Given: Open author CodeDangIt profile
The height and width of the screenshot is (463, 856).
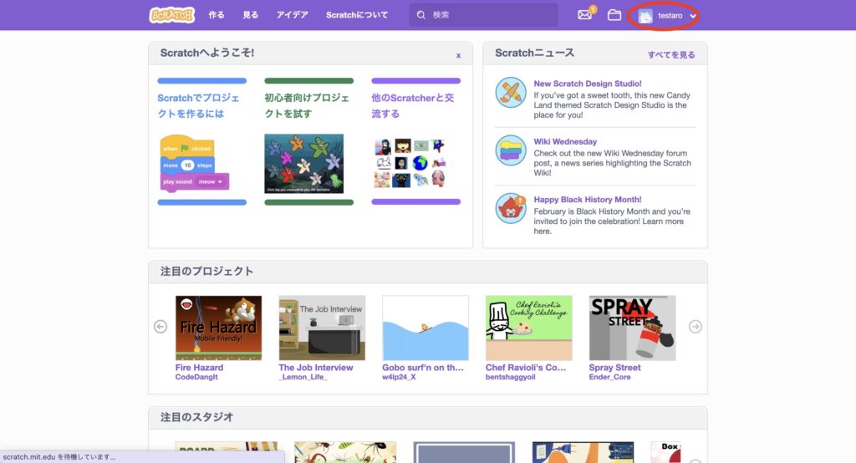Looking at the screenshot, I should pos(196,377).
